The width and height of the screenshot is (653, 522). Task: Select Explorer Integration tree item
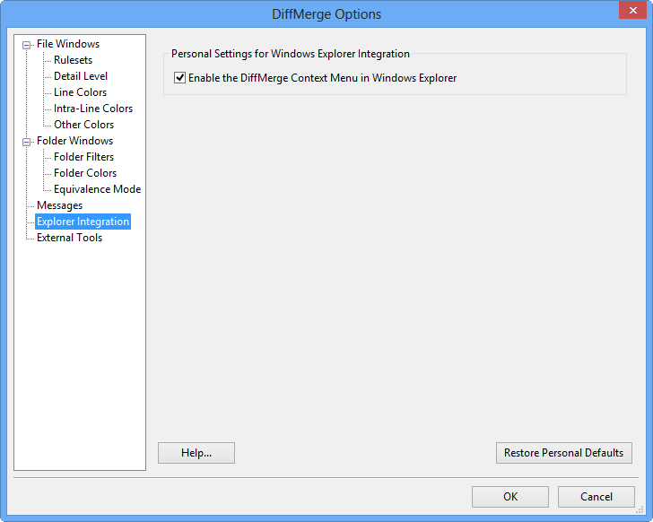click(83, 222)
